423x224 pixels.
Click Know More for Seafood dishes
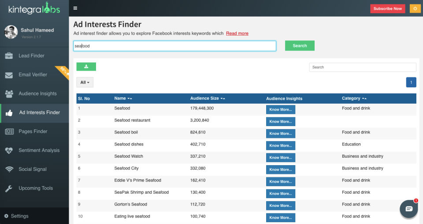[x=281, y=146]
